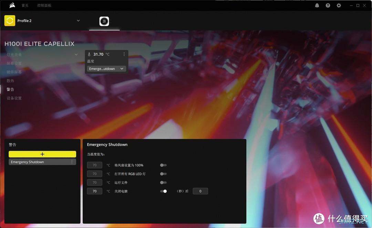Click the thermometer icon beside 31.70
Image resolution: width=372 pixels, height=228 pixels.
coord(89,54)
